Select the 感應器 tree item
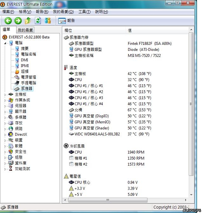Screen dimensions: 203x213 (x=23, y=89)
